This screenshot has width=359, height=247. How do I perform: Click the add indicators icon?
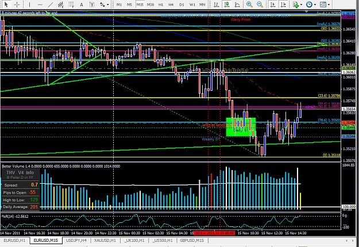(296, 5)
